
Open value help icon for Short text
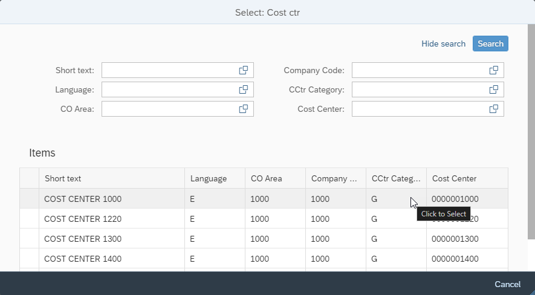coord(244,70)
